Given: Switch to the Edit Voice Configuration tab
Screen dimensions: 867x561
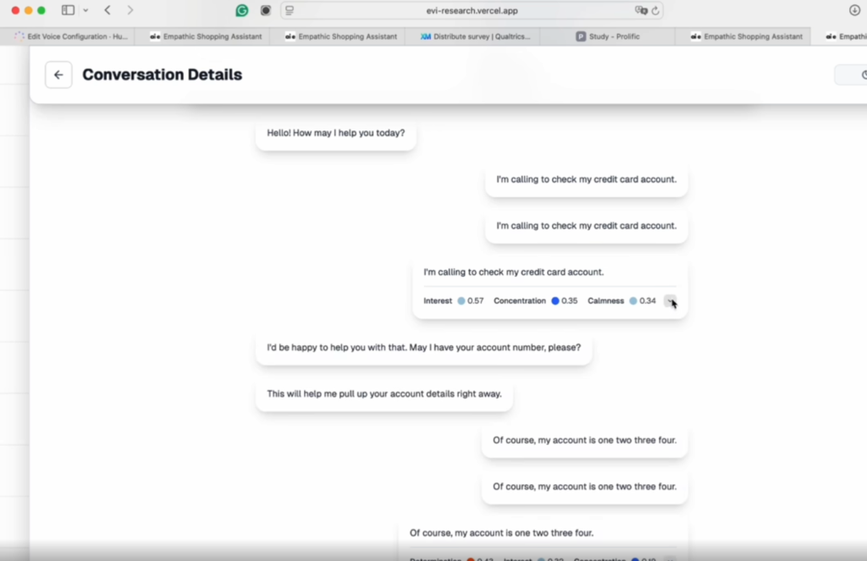Looking at the screenshot, I should pos(72,36).
